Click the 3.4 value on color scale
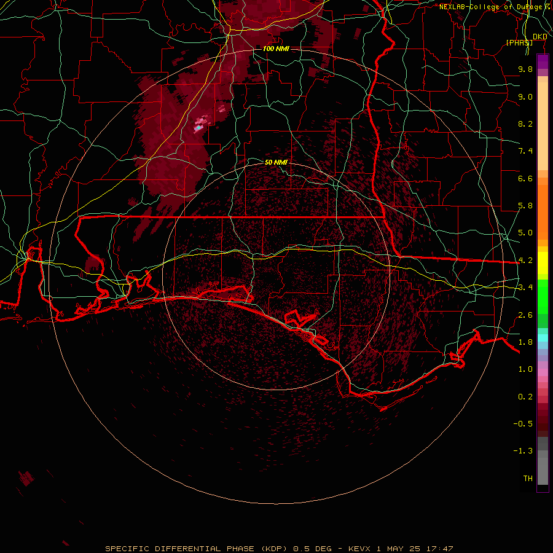553x553 pixels. 525,288
